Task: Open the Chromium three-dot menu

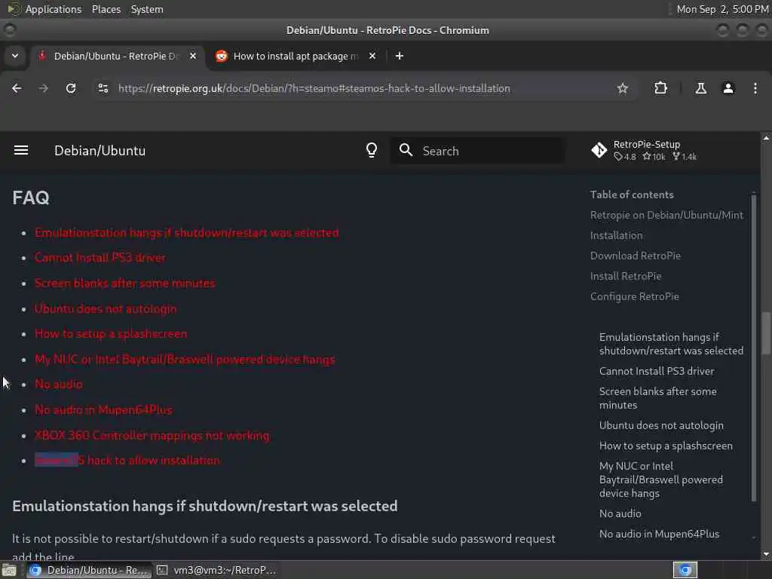Action: click(755, 88)
